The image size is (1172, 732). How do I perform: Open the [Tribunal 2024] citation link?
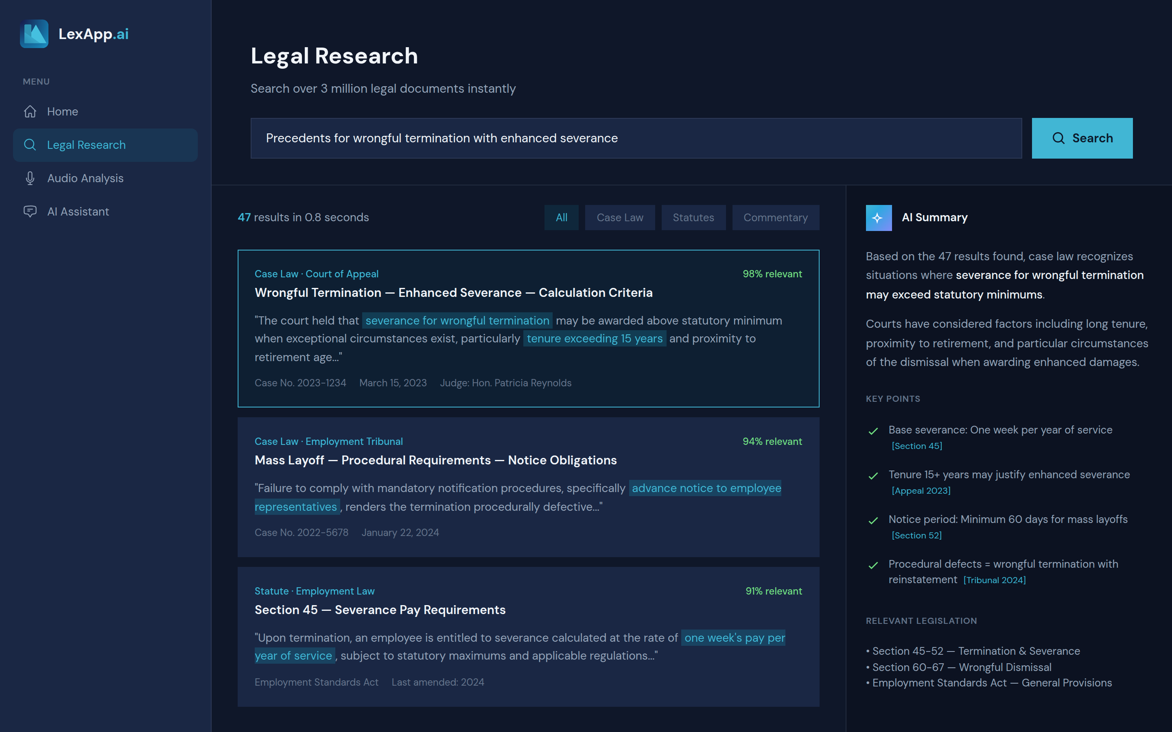tap(995, 579)
